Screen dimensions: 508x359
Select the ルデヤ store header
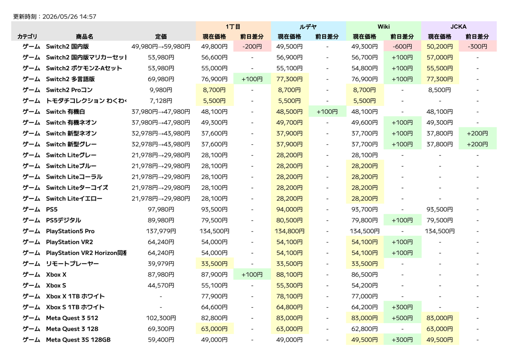(x=308, y=26)
